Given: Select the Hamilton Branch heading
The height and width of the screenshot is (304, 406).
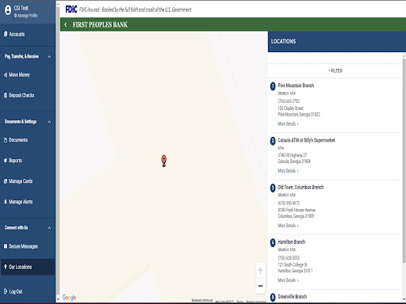Looking at the screenshot, I should pyautogui.click(x=291, y=241).
